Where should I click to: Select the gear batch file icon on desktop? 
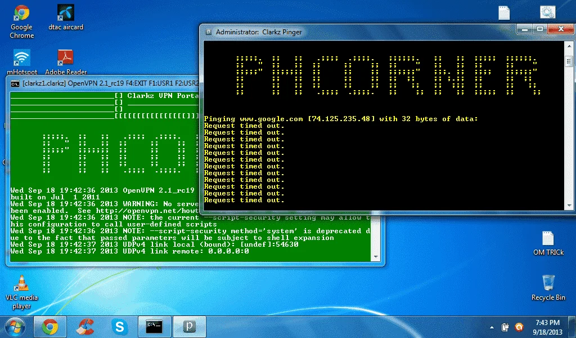coord(547,12)
